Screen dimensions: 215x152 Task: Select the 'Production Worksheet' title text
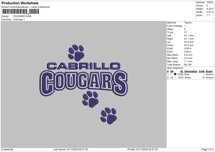pos(20,3)
